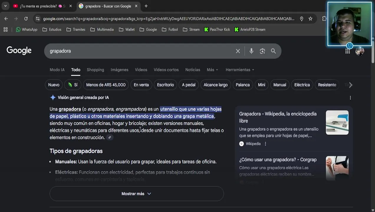Screen dimensions: 375x212
Task: Open the Google bookmark folder
Action: coord(148,29)
